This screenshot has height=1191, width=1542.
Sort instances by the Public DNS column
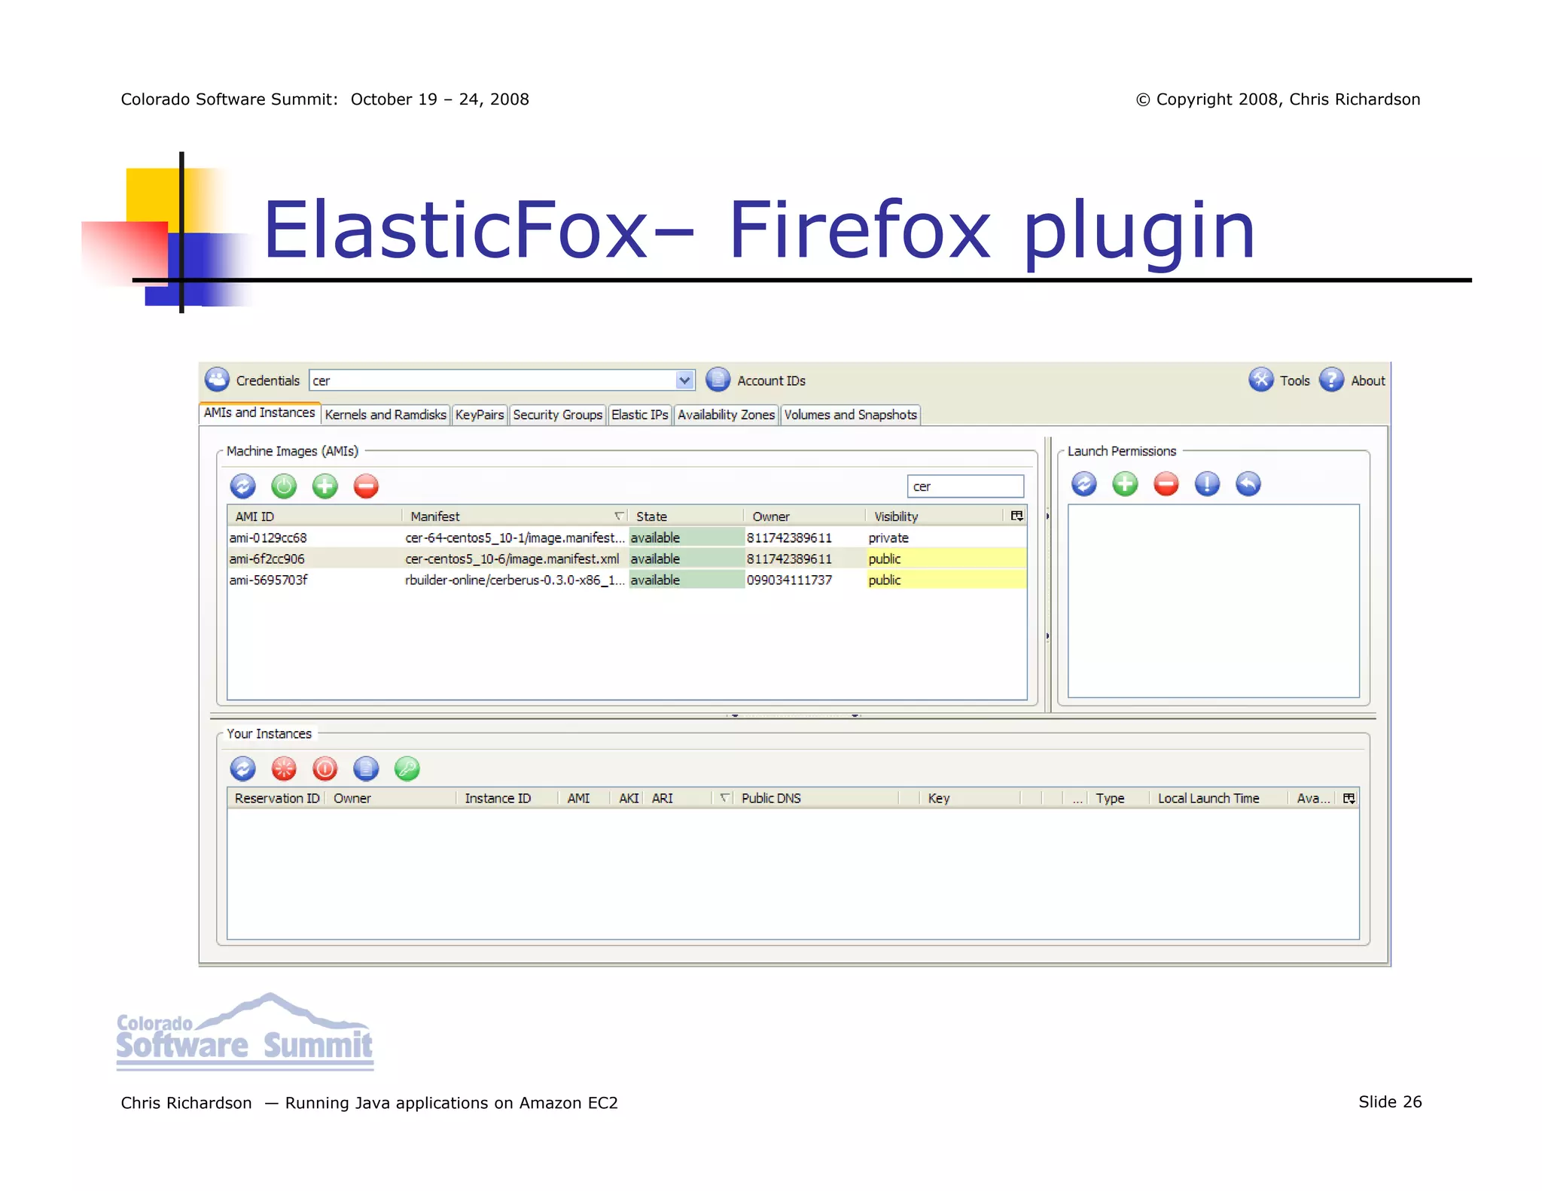[x=815, y=798]
